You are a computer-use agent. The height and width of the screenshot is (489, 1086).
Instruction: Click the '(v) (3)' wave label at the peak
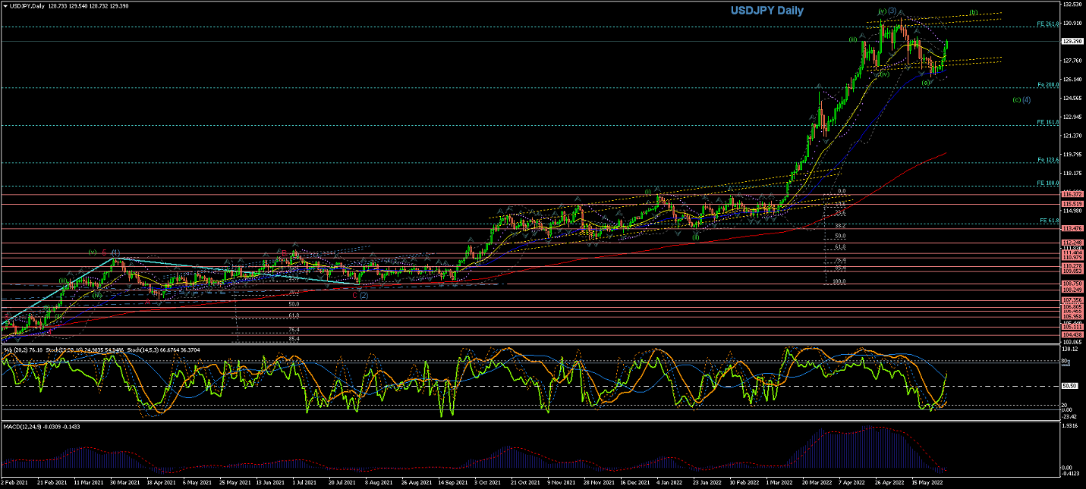point(888,11)
